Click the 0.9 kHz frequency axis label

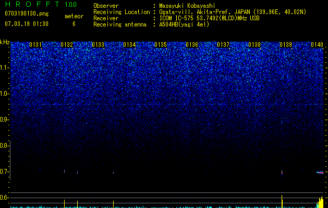tap(5, 120)
